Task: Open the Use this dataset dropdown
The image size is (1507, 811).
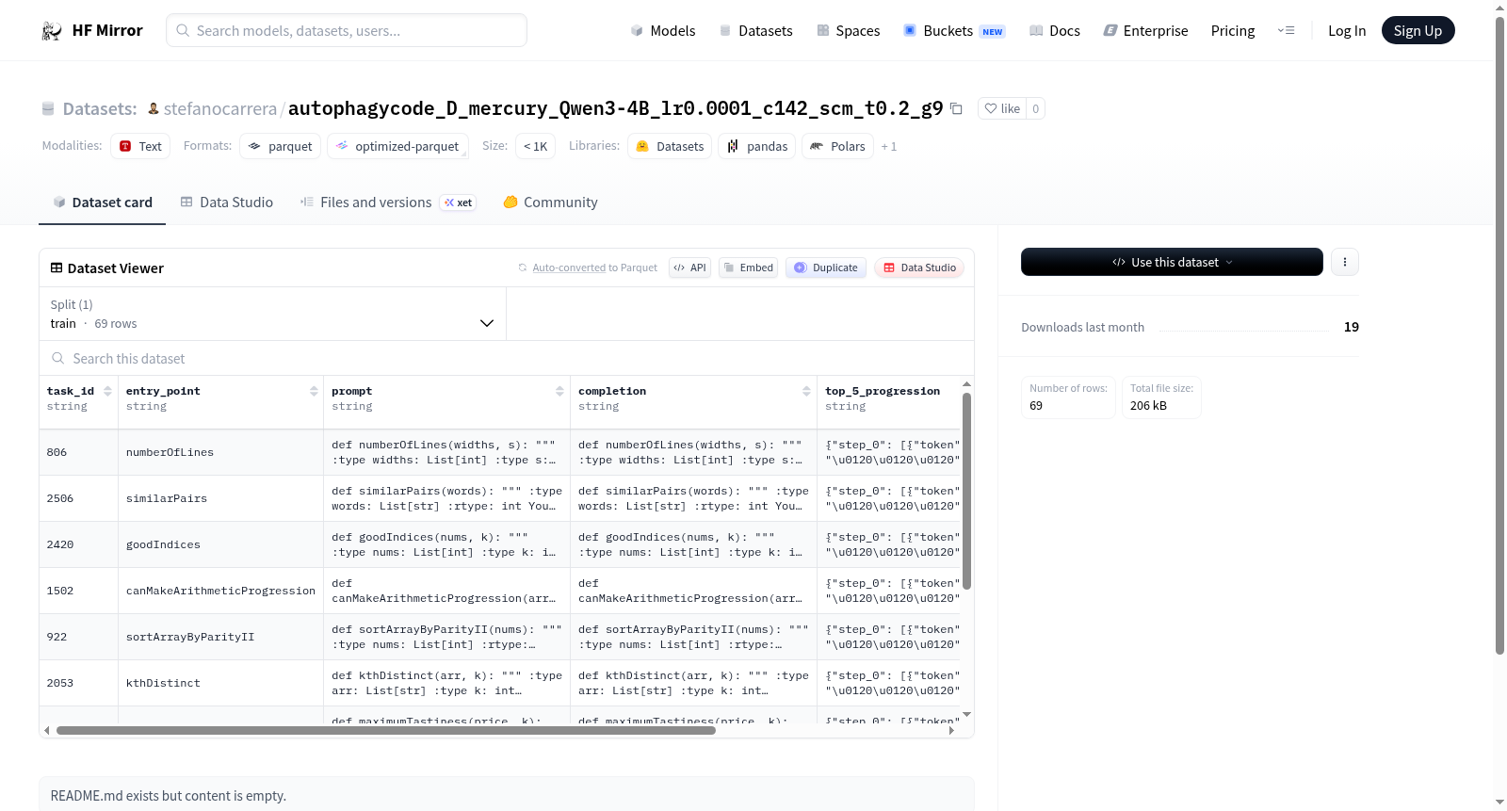Action: pos(1172,262)
